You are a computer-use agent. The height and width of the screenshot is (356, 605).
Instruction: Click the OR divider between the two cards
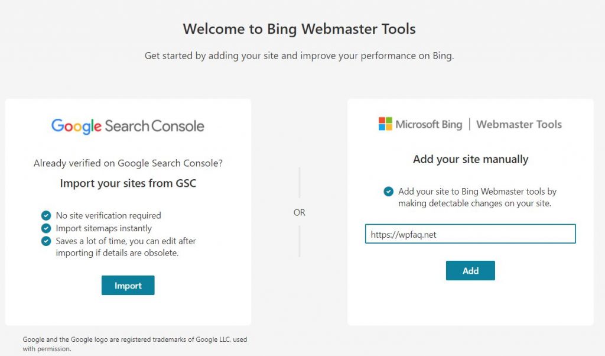(x=300, y=212)
